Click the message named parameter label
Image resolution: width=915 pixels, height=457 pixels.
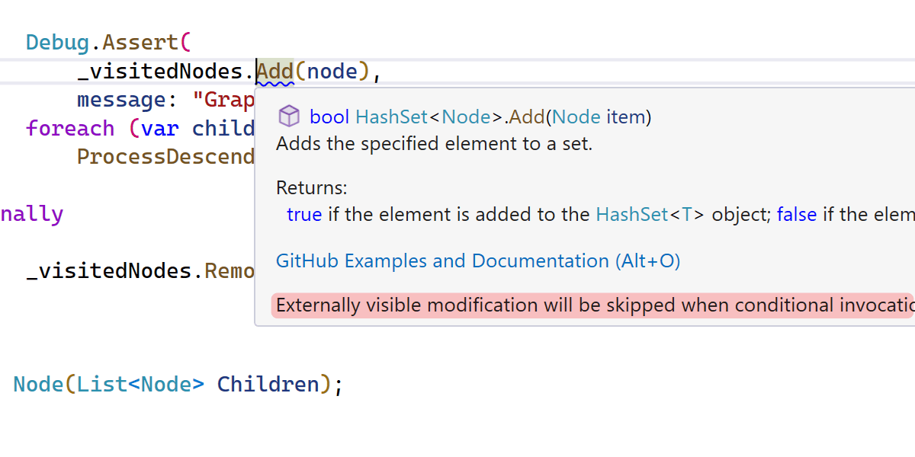point(121,101)
